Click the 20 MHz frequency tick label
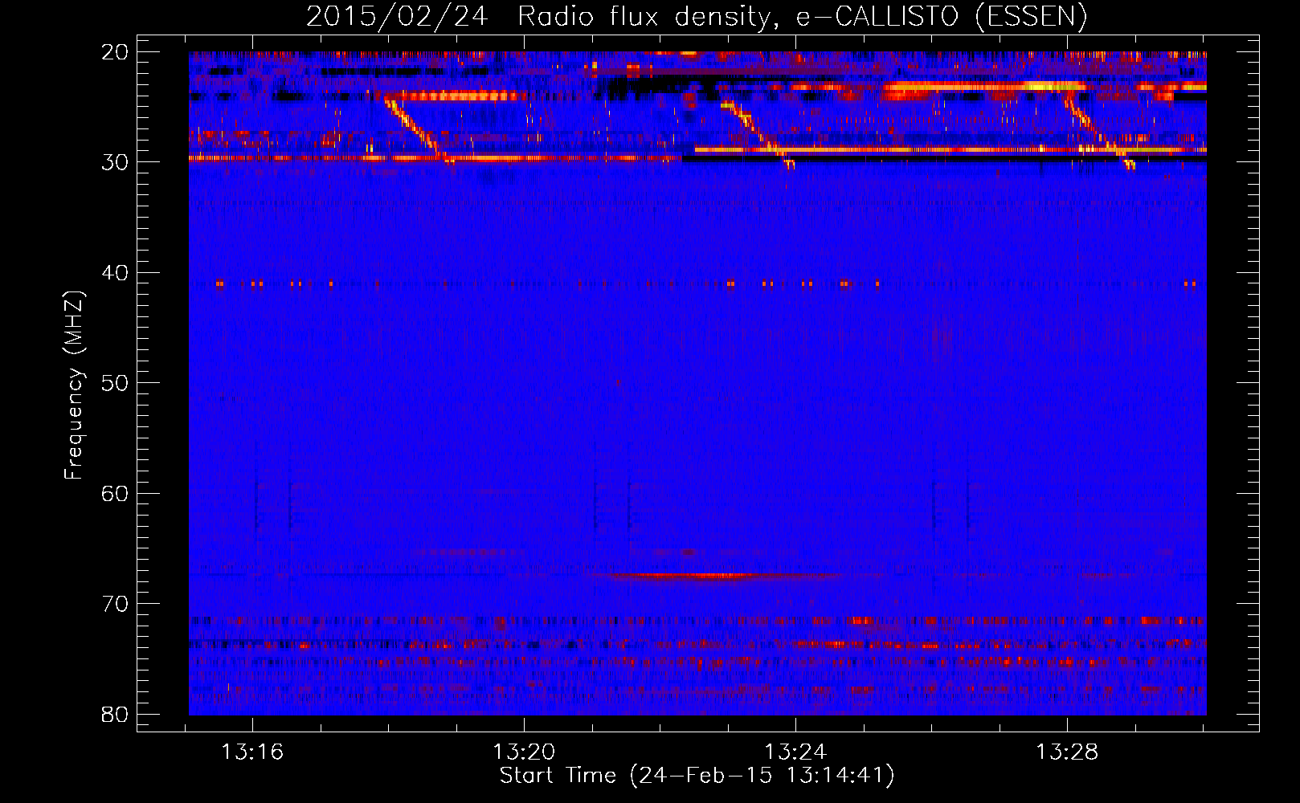Screen dimensions: 1300x803 click(116, 52)
